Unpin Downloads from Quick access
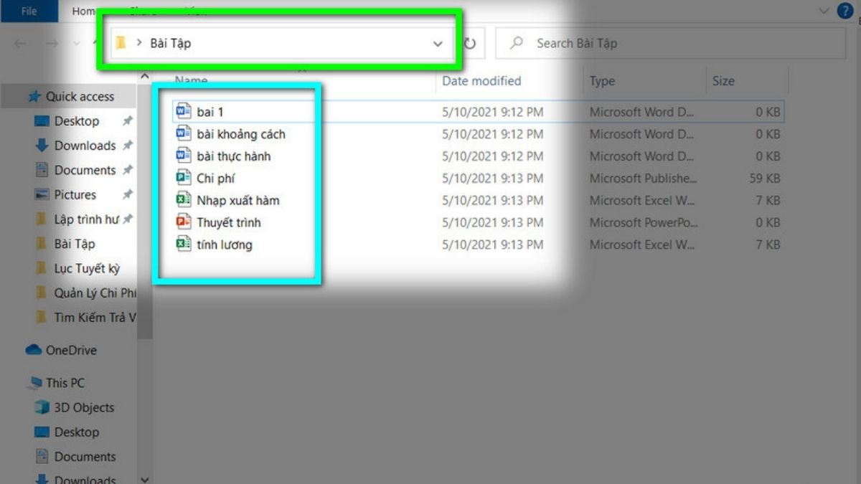The width and height of the screenshot is (861, 484). [128, 146]
